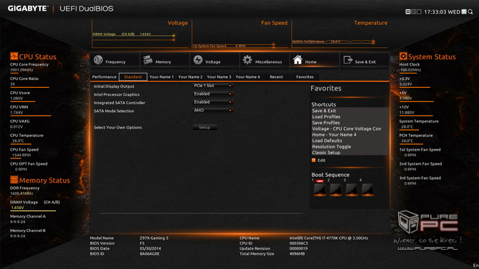The height and width of the screenshot is (269, 479).
Task: Switch to the Your Name 3 tab
Action: tap(219, 77)
